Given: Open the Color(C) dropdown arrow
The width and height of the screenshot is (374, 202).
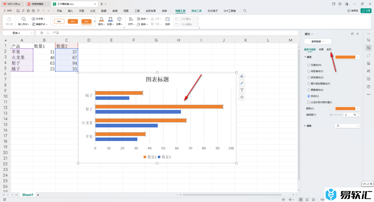Looking at the screenshot, I should pyautogui.click(x=358, y=108).
